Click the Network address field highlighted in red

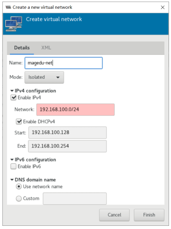click(76, 110)
